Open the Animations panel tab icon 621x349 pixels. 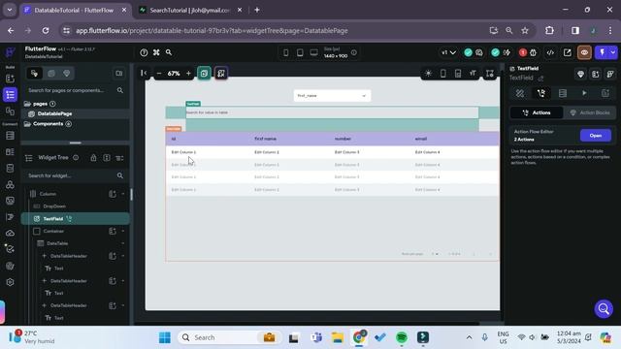(x=584, y=93)
